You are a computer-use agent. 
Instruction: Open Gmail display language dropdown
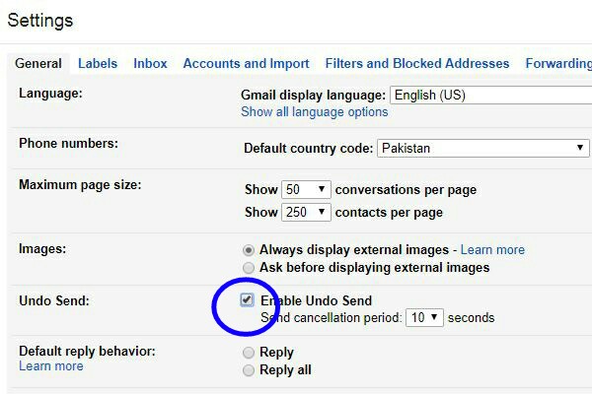point(490,95)
